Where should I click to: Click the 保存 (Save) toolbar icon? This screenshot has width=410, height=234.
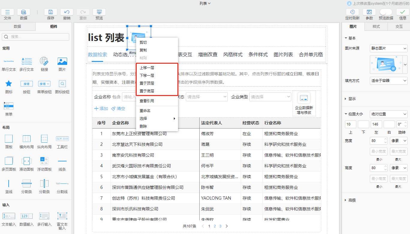pos(50,13)
